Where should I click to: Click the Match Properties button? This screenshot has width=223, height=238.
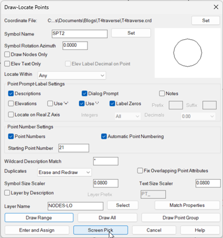(187, 205)
